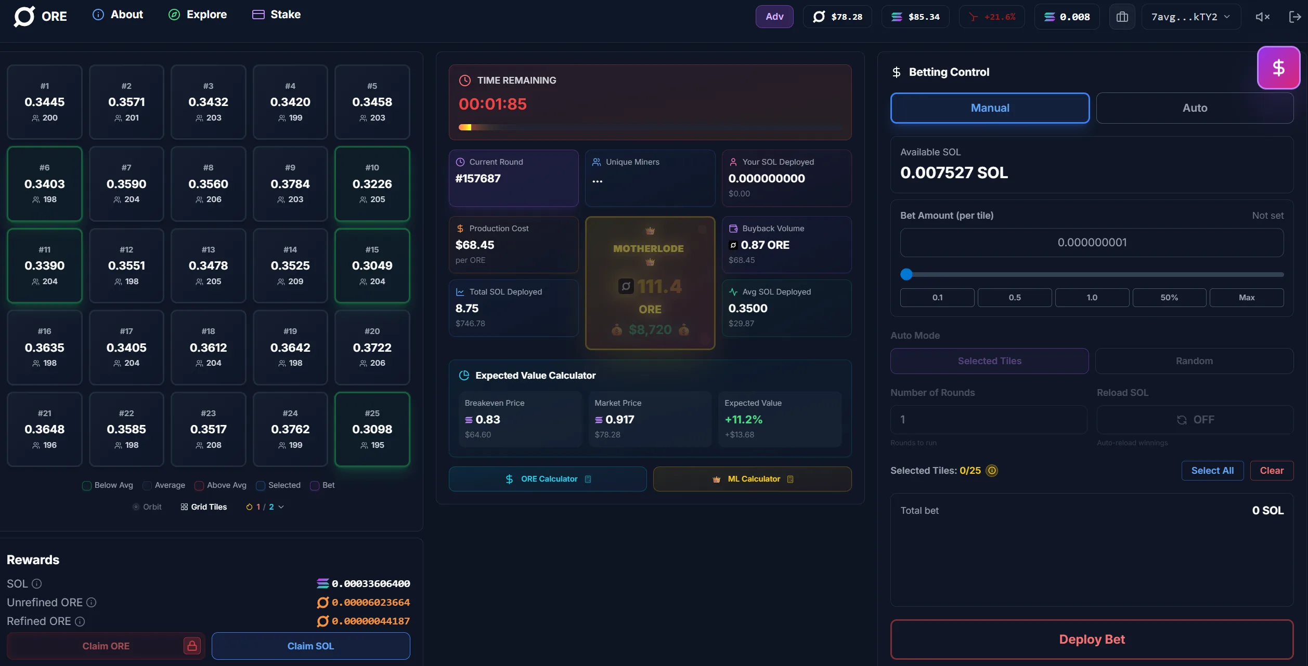
Task: Expand the round selector next to Grid Tiles
Action: 281,507
